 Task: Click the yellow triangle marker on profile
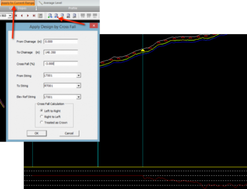[143, 50]
